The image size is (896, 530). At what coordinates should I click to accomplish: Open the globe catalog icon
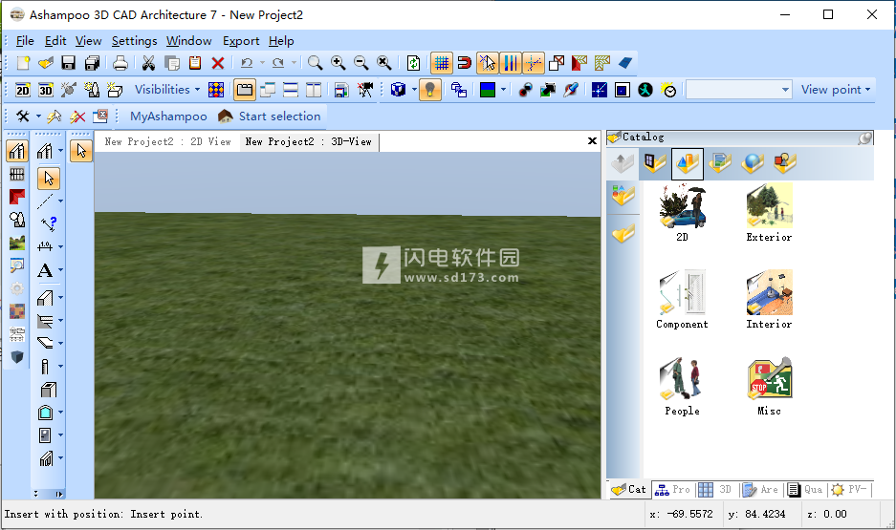point(753,163)
